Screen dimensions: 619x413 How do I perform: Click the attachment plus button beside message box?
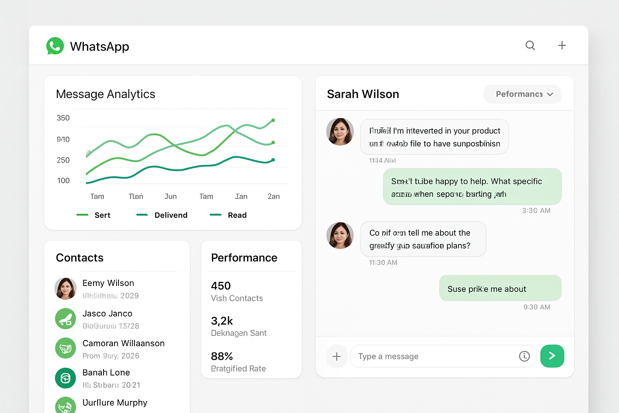coord(337,356)
